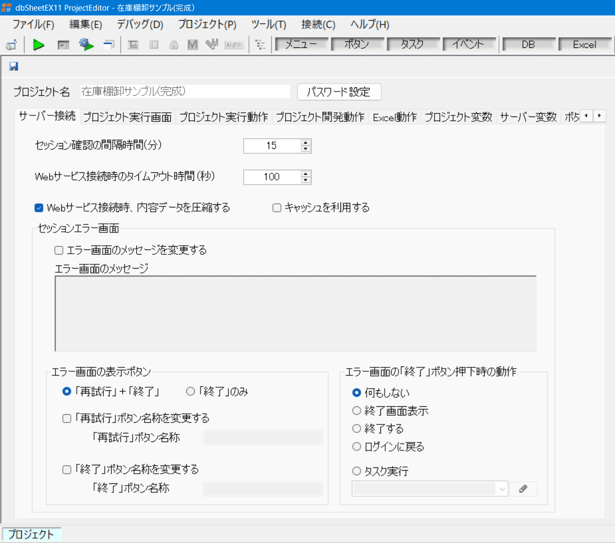Click the bold M icon in toolbar
Screen dimensions: 615x543
193,45
